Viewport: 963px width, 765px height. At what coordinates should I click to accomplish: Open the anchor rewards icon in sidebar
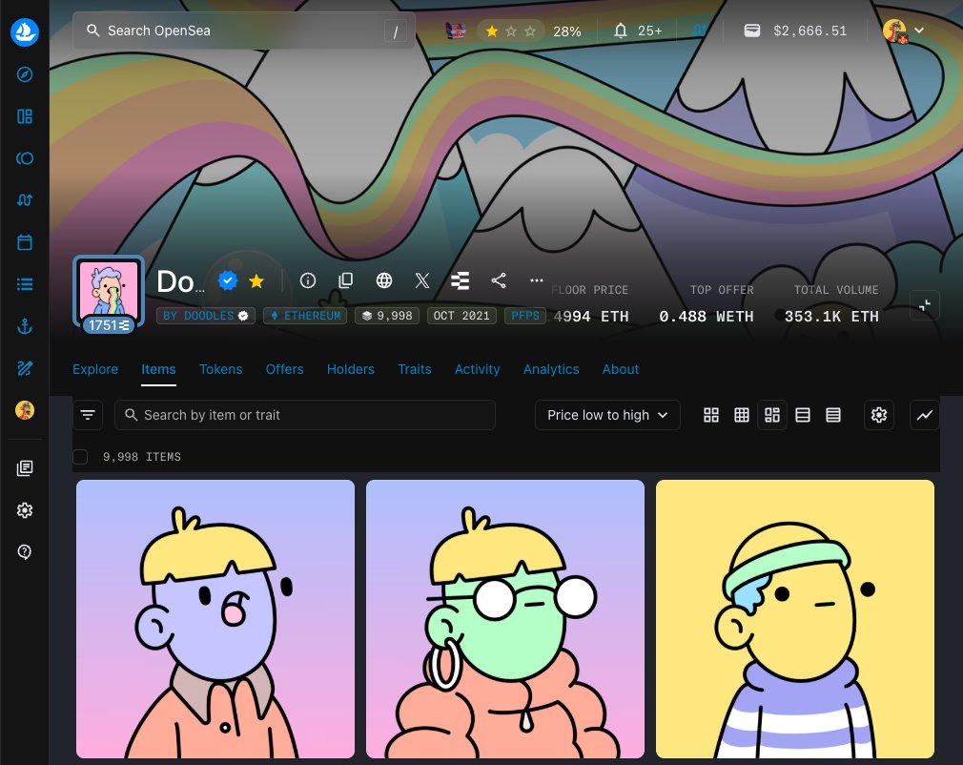coord(25,326)
